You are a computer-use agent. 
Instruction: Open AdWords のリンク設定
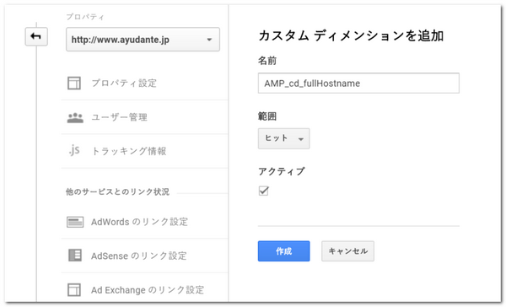139,222
